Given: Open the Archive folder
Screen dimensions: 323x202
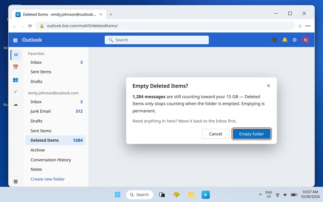Looking at the screenshot, I should click(56, 150).
